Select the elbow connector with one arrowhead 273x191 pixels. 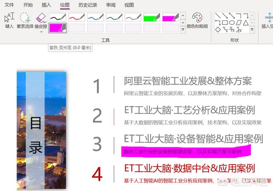tap(246, 15)
